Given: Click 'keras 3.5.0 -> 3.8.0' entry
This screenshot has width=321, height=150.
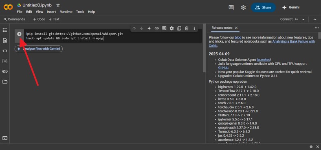Looking at the screenshot, I should click(232, 99).
